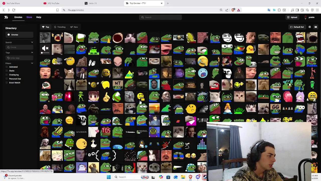Viewport: 321px width, 181px height.
Task: Switch to the YouTube Music browser tab
Action: pos(21,3)
